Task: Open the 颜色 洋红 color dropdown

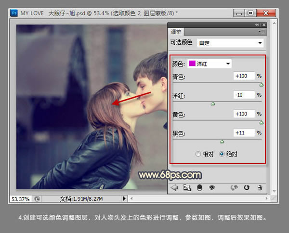Action: (209, 63)
